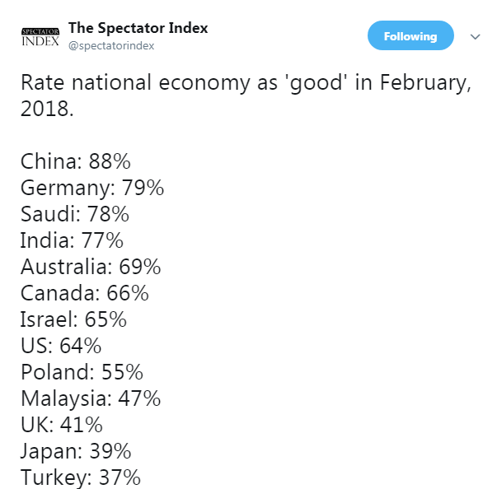This screenshot has width=483, height=489.
Task: Select the Saudi: 78% line
Action: (x=75, y=214)
